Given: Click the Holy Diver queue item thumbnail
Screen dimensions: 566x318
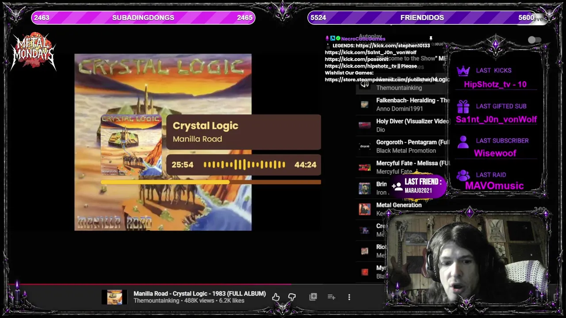Looking at the screenshot, I should click(x=364, y=125).
